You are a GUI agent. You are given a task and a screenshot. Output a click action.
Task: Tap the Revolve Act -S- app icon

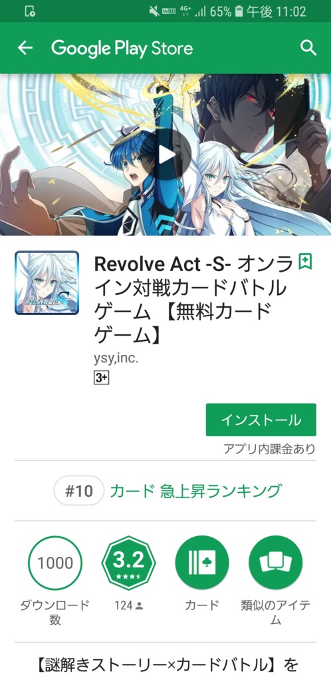click(47, 282)
